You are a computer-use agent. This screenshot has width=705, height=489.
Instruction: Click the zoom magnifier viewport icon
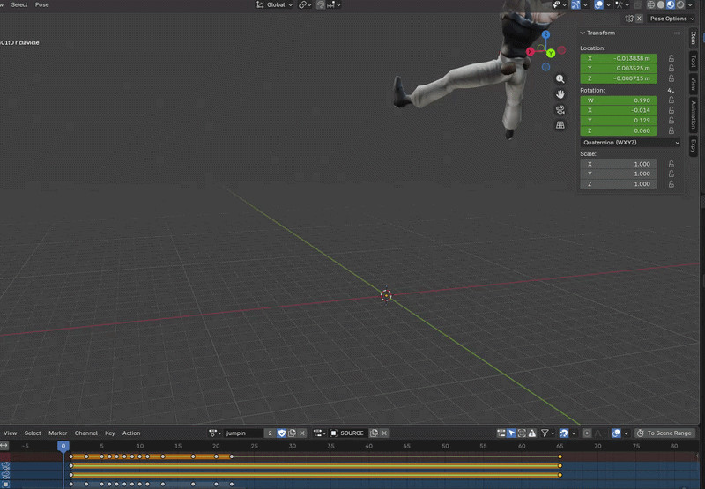tap(560, 78)
